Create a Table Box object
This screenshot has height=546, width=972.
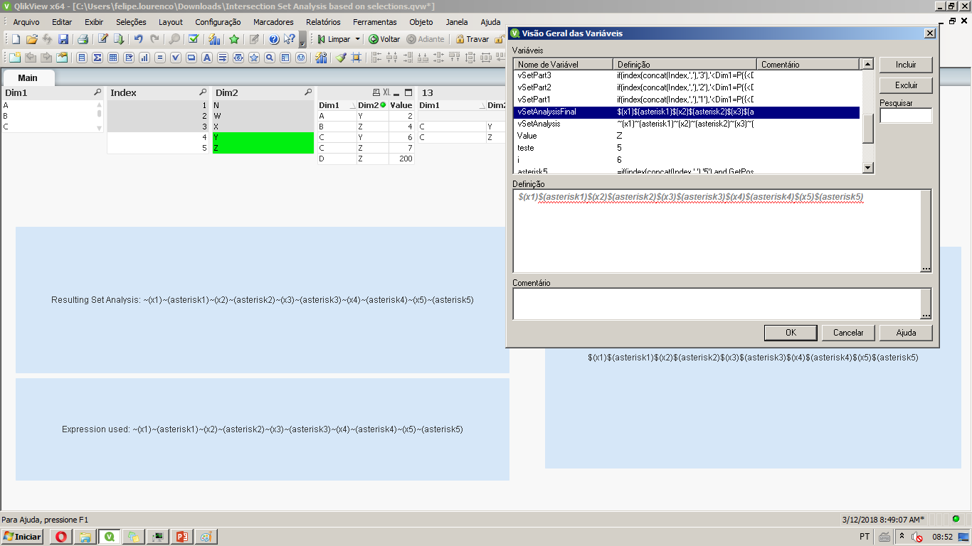pos(113,58)
